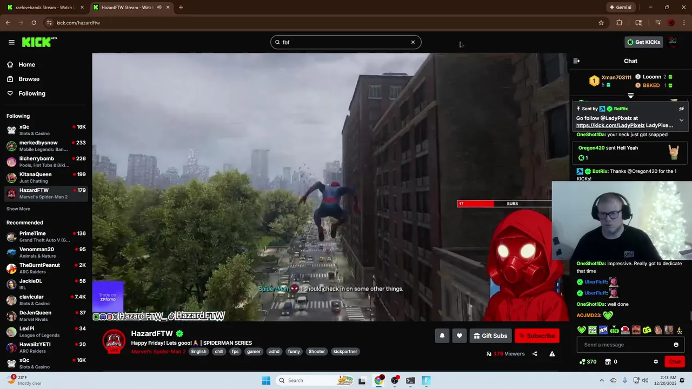Open merkedbysnow channel in sidebar
This screenshot has height=389, width=692.
pos(46,146)
